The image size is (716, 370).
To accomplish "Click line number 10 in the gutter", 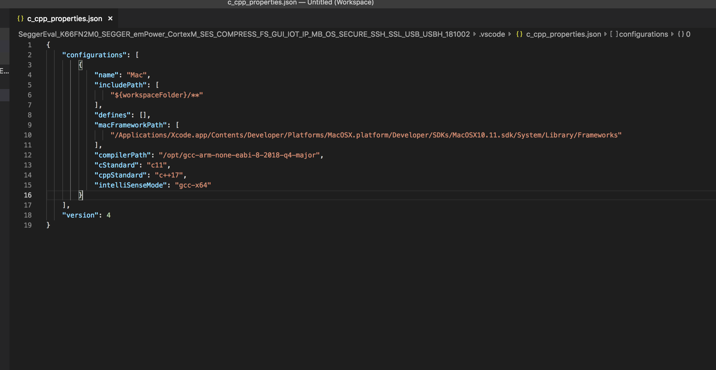I will [x=28, y=135].
